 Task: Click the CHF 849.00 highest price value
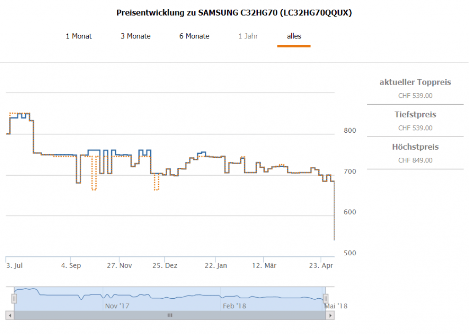pos(415,161)
